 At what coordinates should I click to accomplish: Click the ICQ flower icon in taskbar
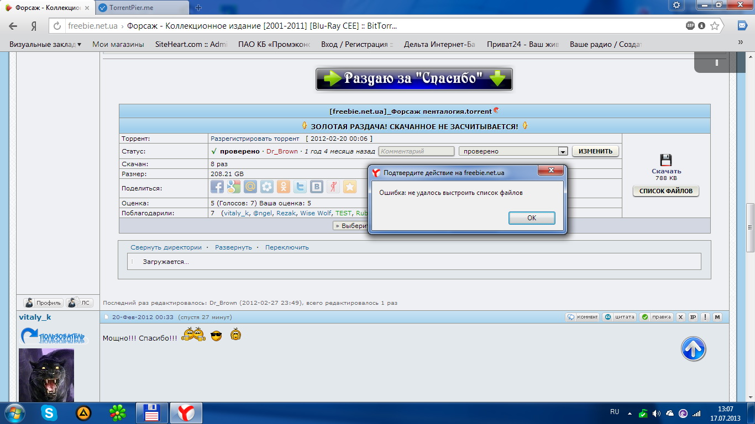point(118,413)
